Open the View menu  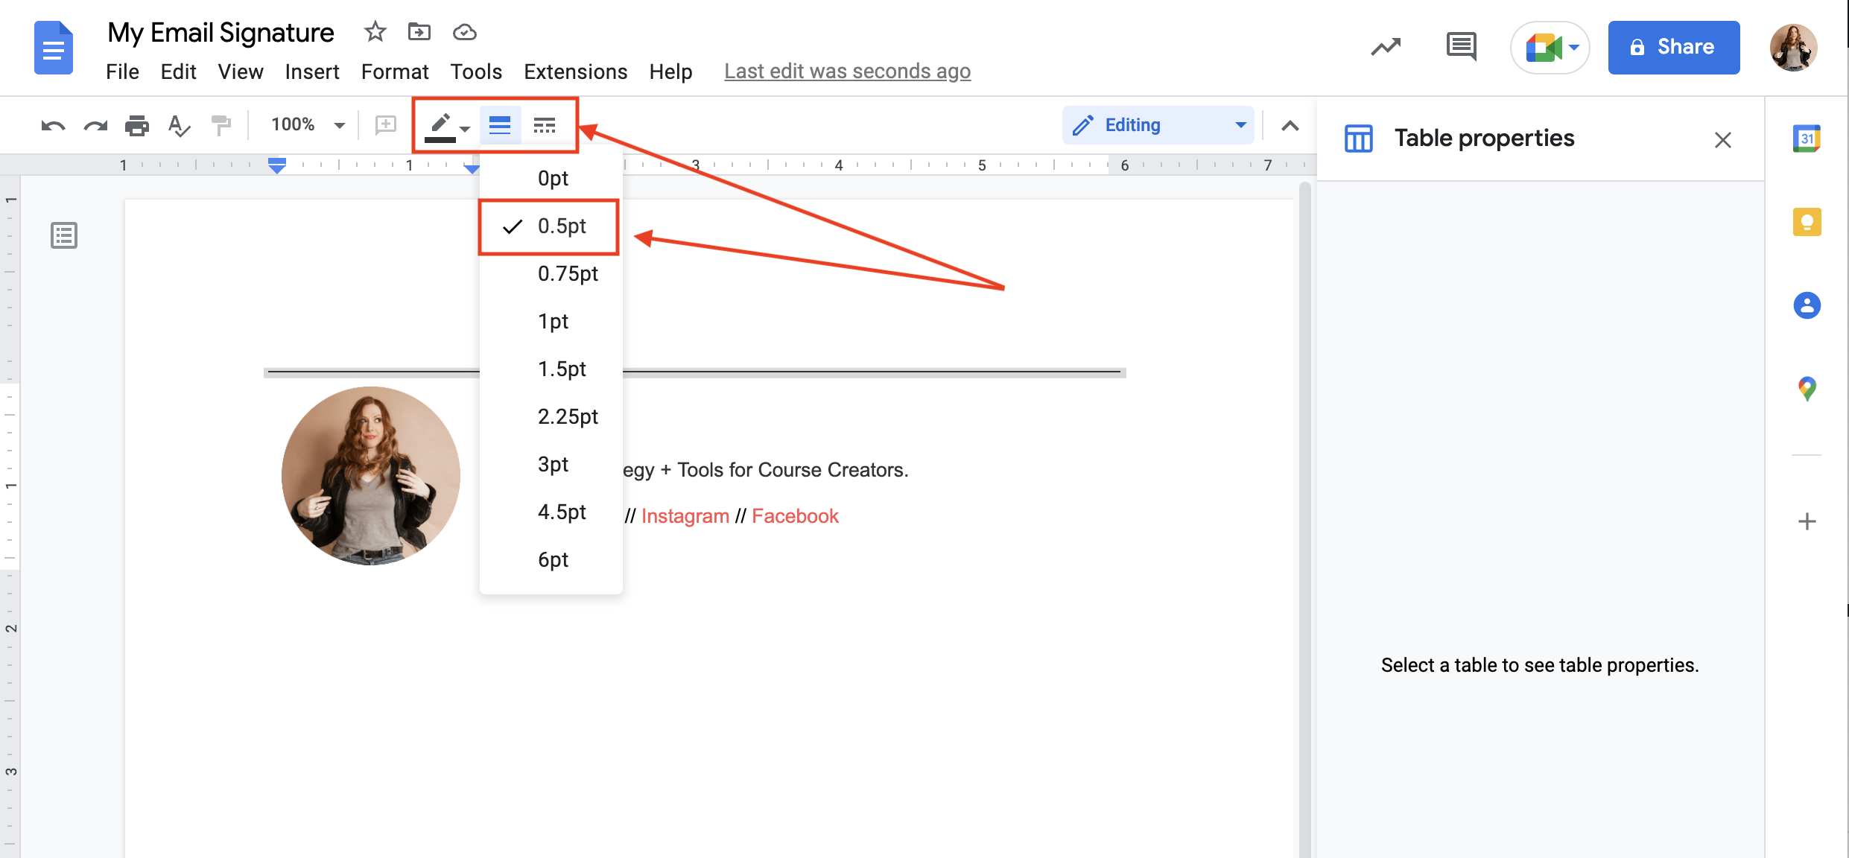(240, 71)
